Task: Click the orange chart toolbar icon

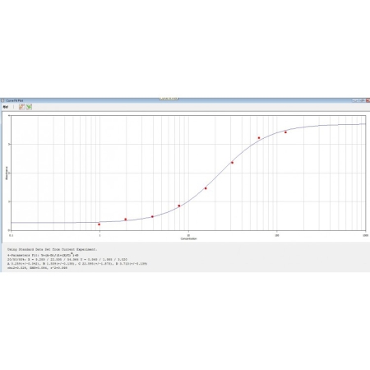Action: coord(22,107)
